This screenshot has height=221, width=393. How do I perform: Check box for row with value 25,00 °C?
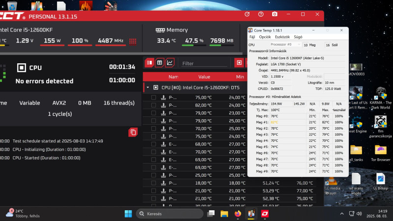(x=153, y=175)
